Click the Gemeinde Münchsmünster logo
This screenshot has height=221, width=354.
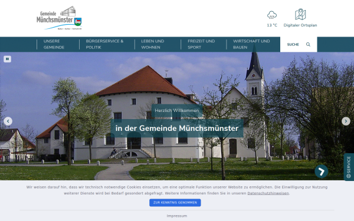pyautogui.click(x=59, y=18)
